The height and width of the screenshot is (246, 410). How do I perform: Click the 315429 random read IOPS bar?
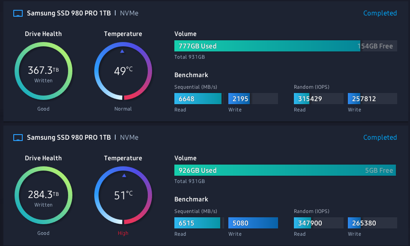(x=318, y=99)
